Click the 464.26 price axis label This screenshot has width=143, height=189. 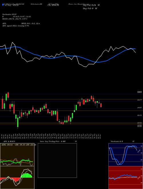139,115
